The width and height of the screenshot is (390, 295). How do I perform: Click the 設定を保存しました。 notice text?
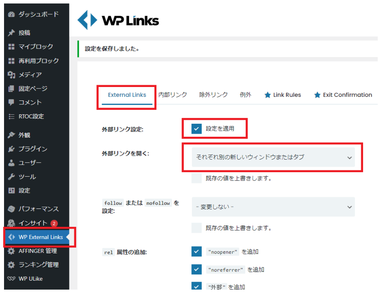click(x=112, y=49)
